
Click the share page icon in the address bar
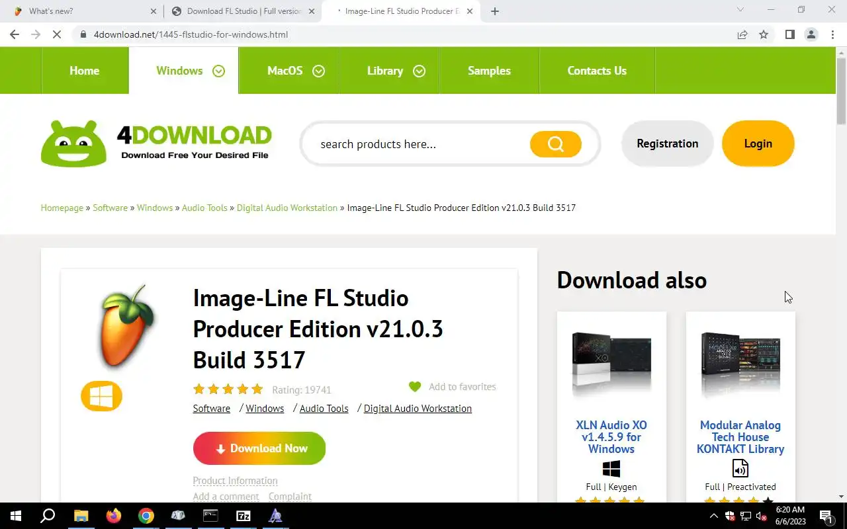coord(742,34)
